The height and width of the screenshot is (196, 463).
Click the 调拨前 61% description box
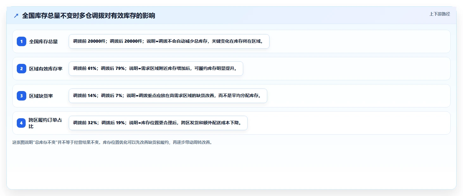pyautogui.click(x=156, y=69)
